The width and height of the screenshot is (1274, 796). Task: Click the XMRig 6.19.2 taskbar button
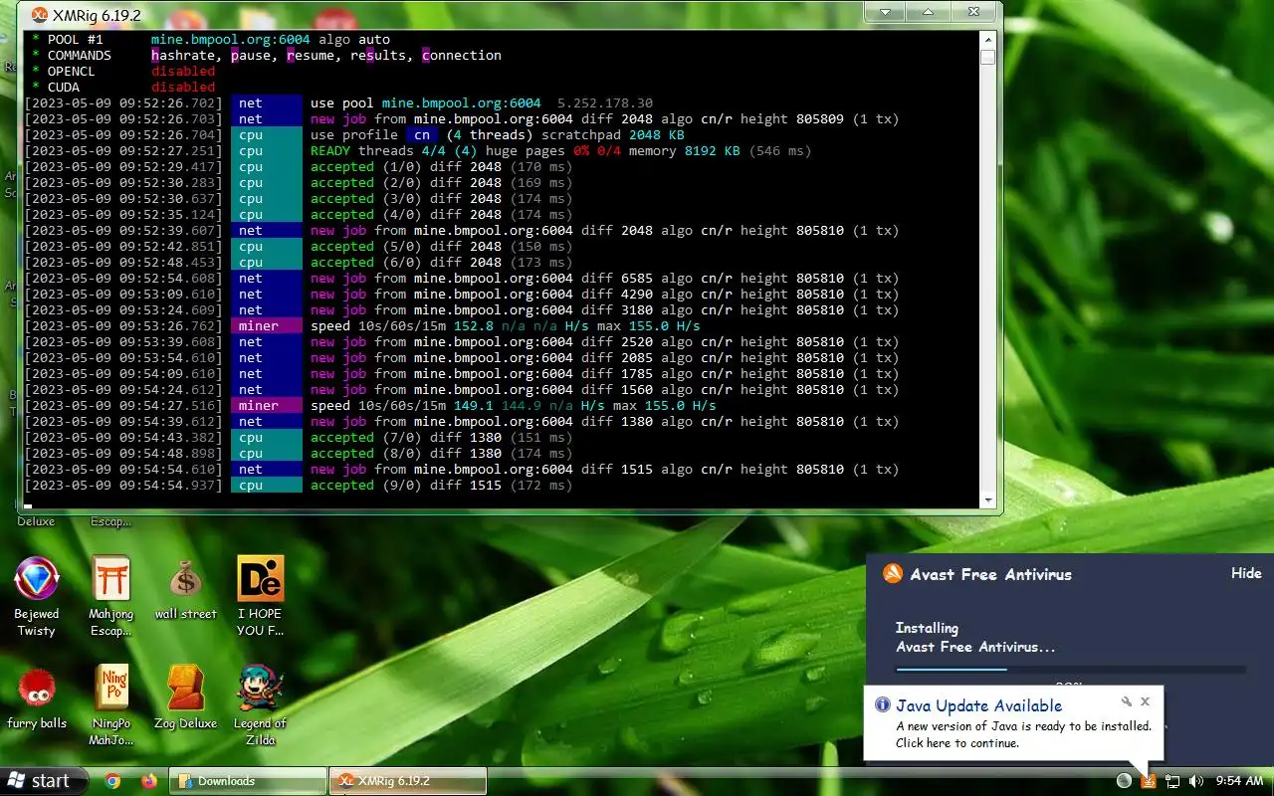click(408, 781)
